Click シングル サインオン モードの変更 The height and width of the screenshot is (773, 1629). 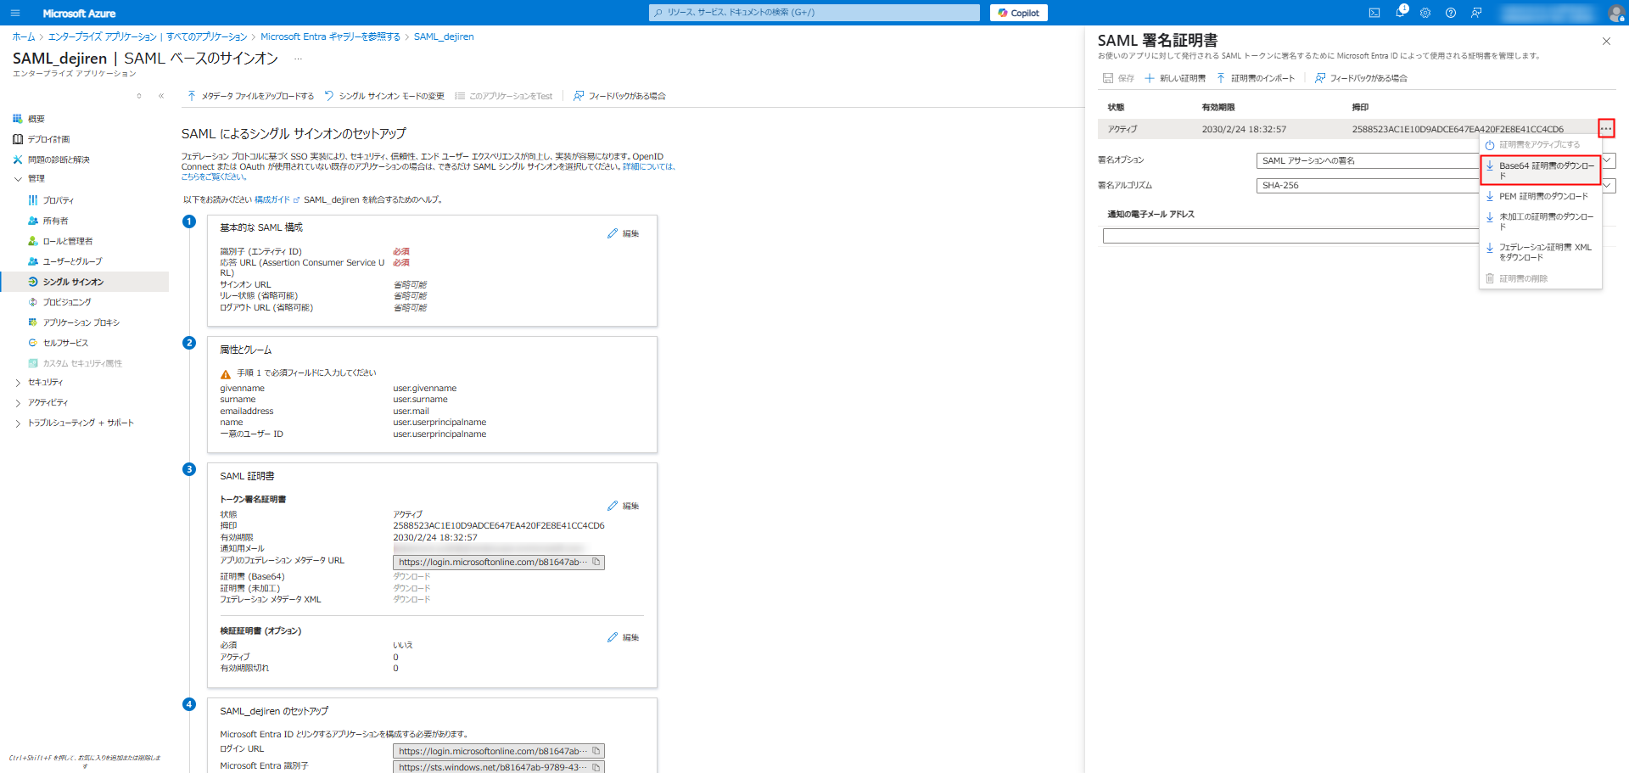tap(384, 96)
